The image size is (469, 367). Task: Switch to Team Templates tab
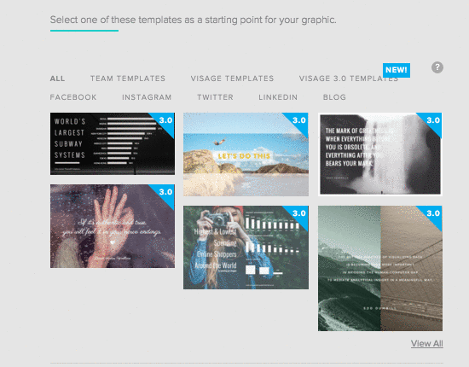coord(128,79)
